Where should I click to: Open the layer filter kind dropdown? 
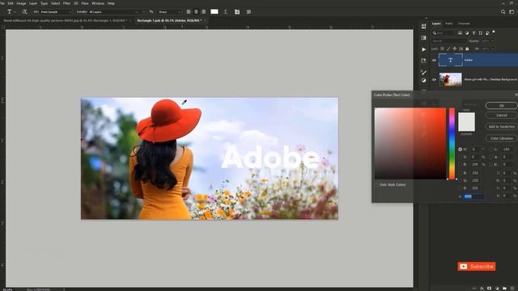444,33
